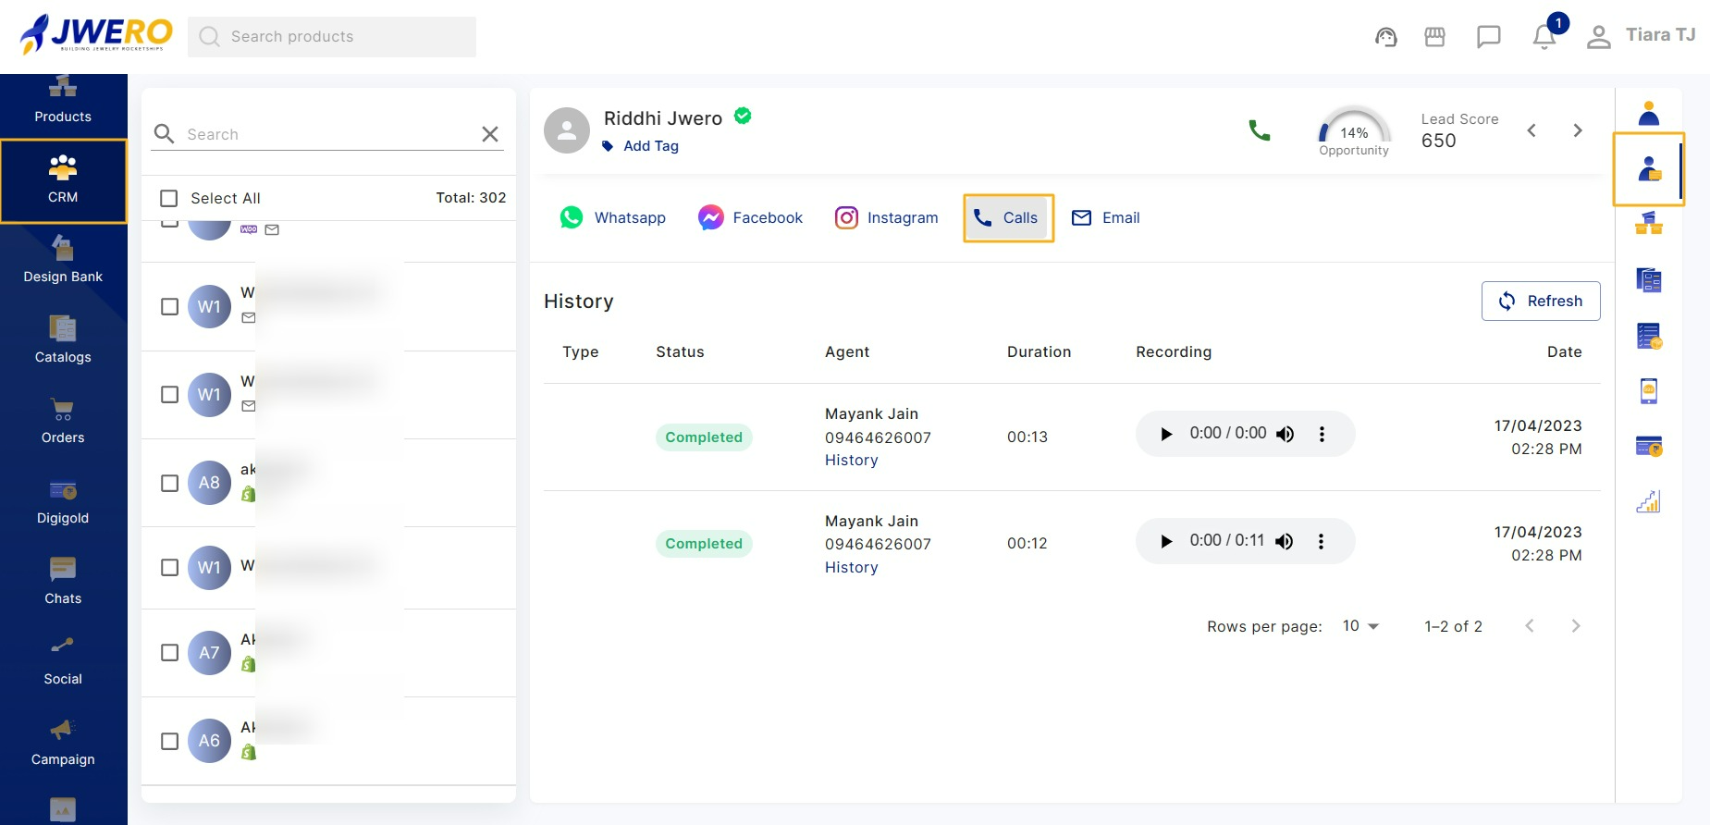
Task: Open History link for 00:13 call
Action: (x=852, y=460)
